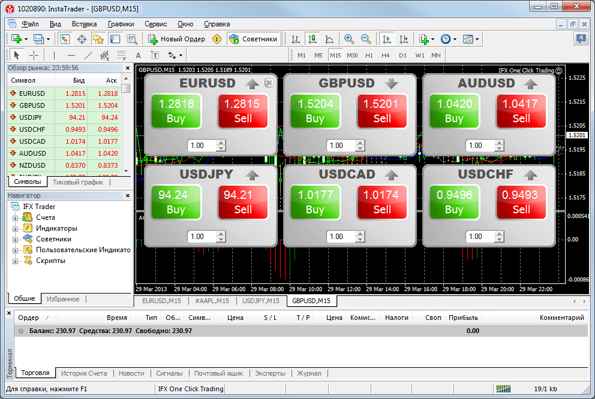The height and width of the screenshot is (399, 595).
Task: Open the chart templates dropdown arrow
Action: pos(477,40)
